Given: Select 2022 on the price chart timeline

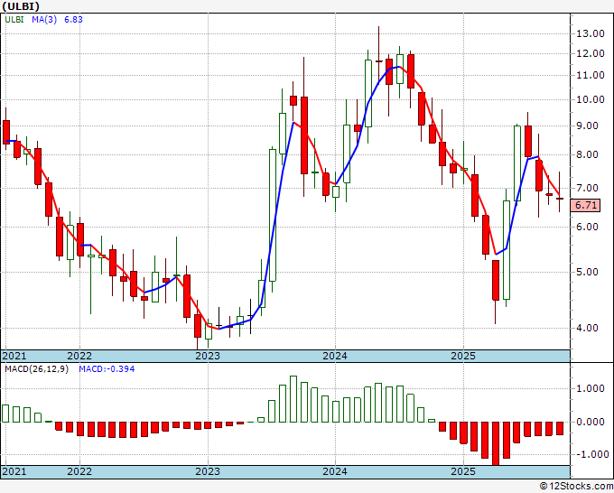Looking at the screenshot, I should [79, 356].
